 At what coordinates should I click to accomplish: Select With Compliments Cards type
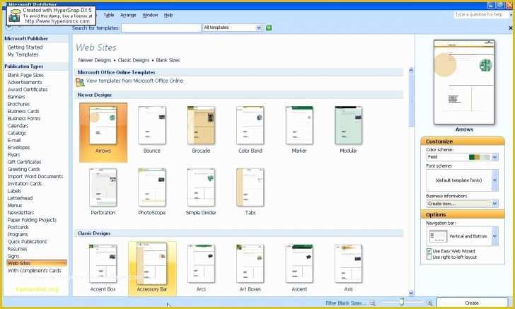point(34,271)
